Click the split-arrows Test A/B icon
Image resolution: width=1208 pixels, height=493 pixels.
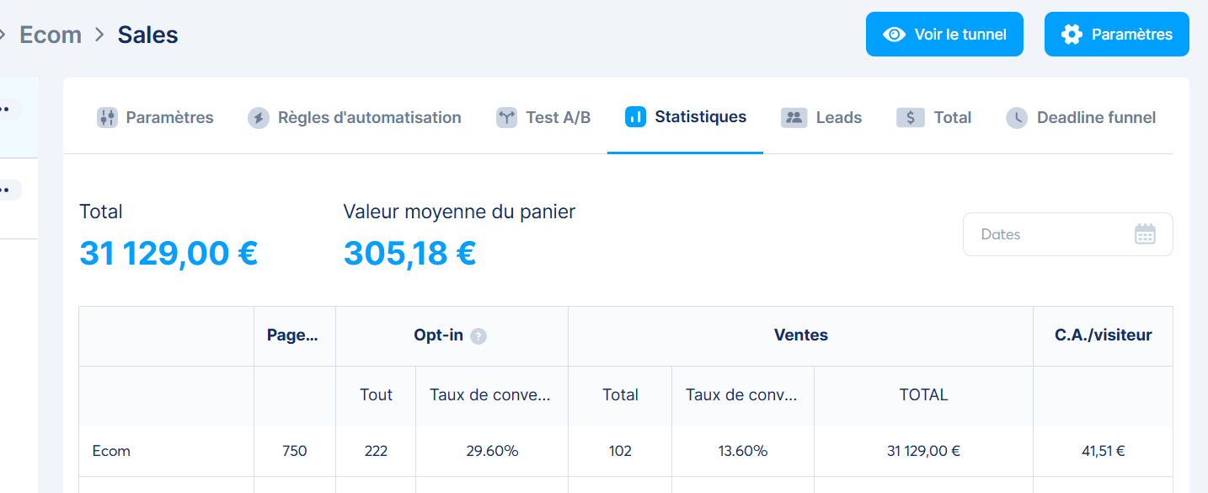pyautogui.click(x=506, y=118)
